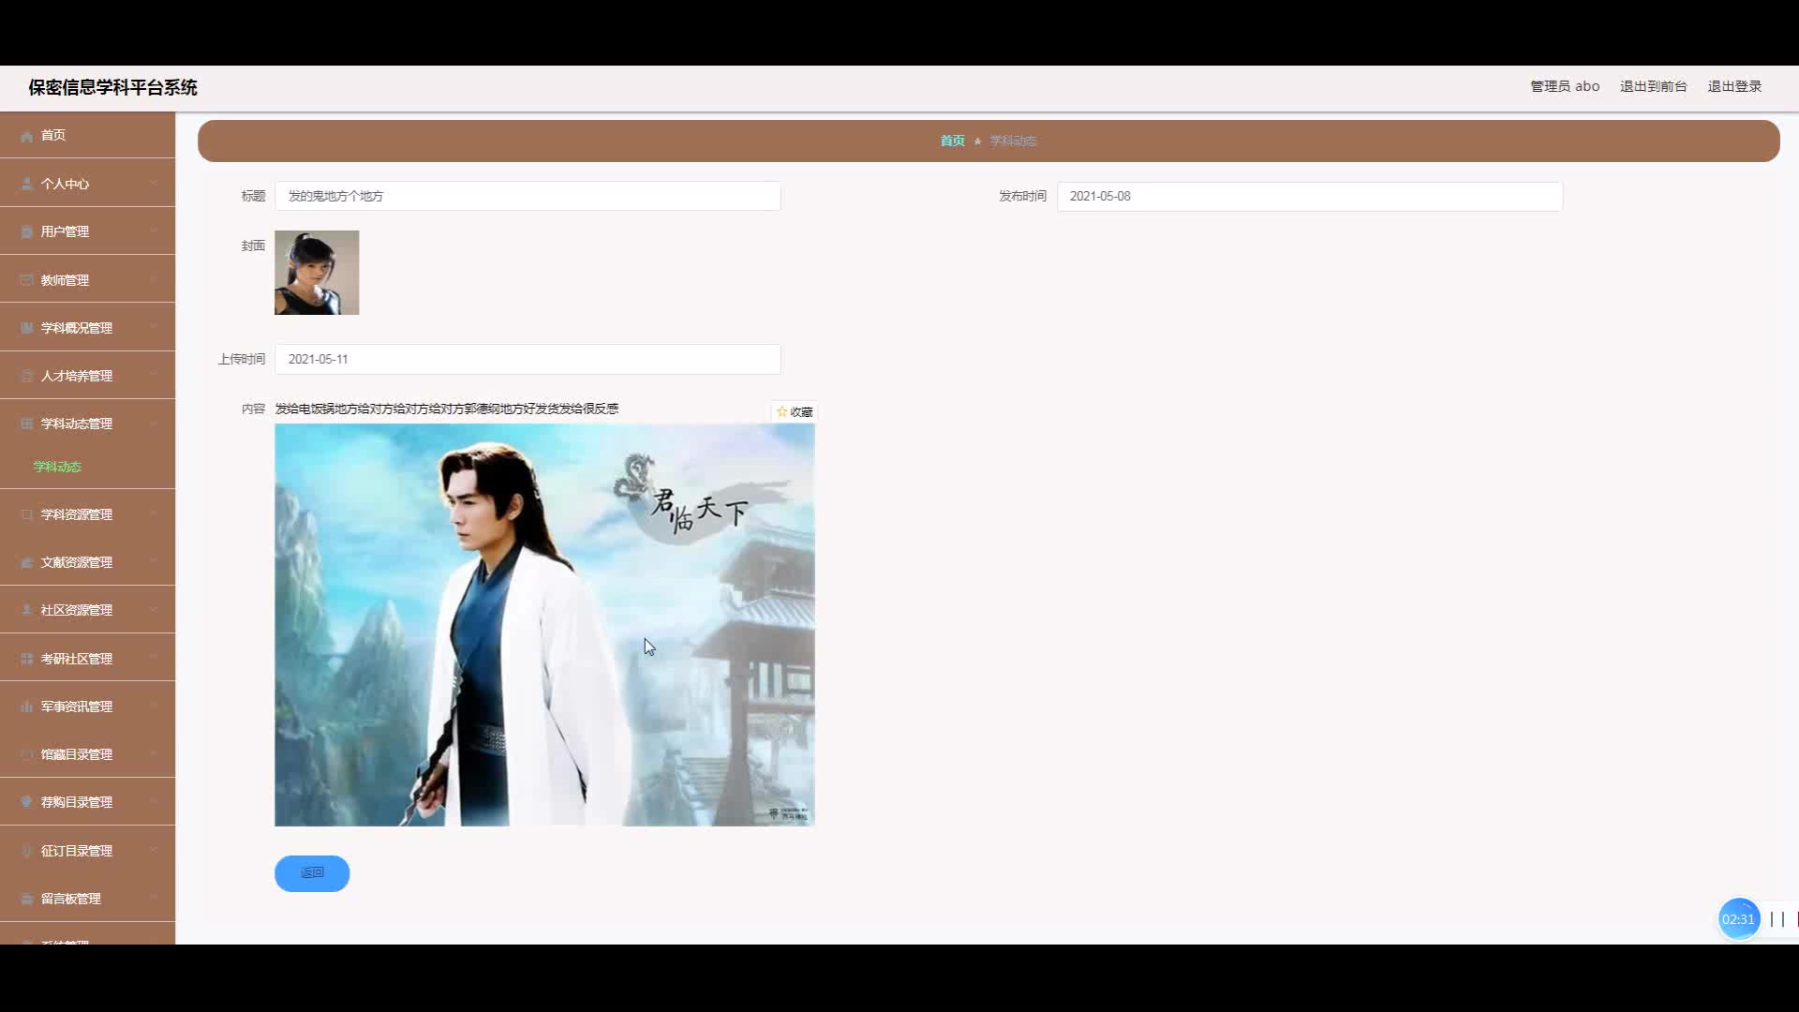1799x1012 pixels.
Task: Open the 学科动态 submenu item
Action: click(x=57, y=467)
